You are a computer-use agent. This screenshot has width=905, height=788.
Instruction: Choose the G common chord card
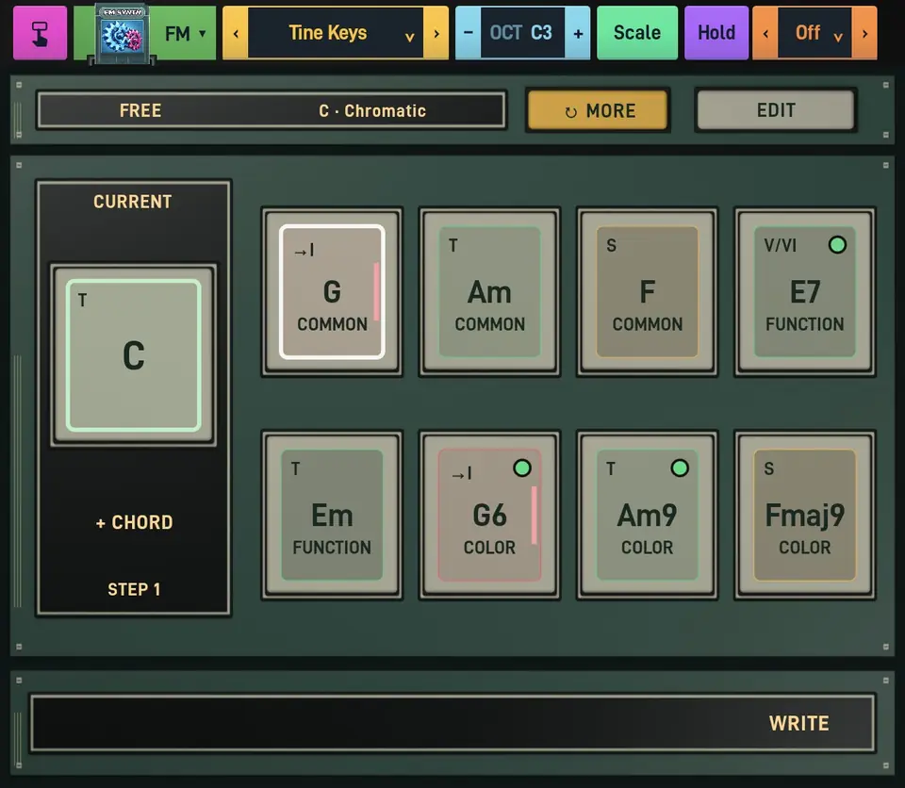332,291
